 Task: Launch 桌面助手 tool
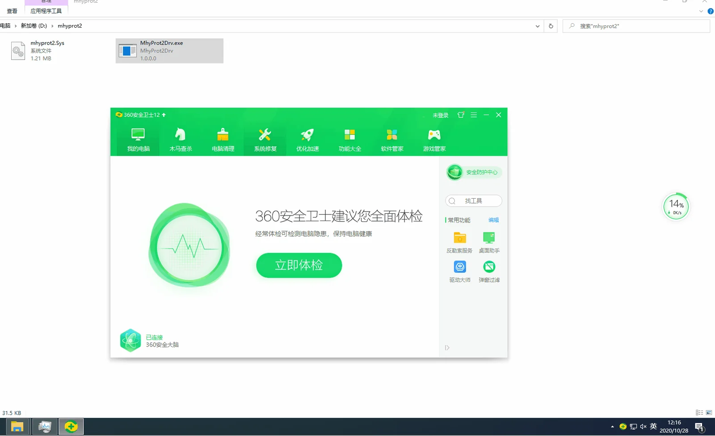(489, 242)
